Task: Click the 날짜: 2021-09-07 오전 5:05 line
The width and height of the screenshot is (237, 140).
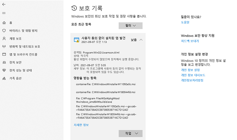Action: coord(90,65)
